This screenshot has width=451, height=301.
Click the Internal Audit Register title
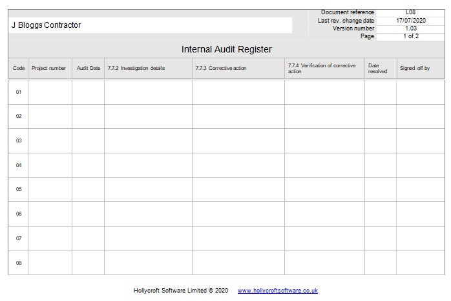226,49
